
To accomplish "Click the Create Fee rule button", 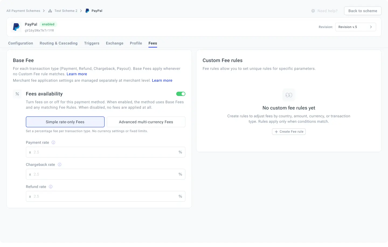I will coord(289,132).
